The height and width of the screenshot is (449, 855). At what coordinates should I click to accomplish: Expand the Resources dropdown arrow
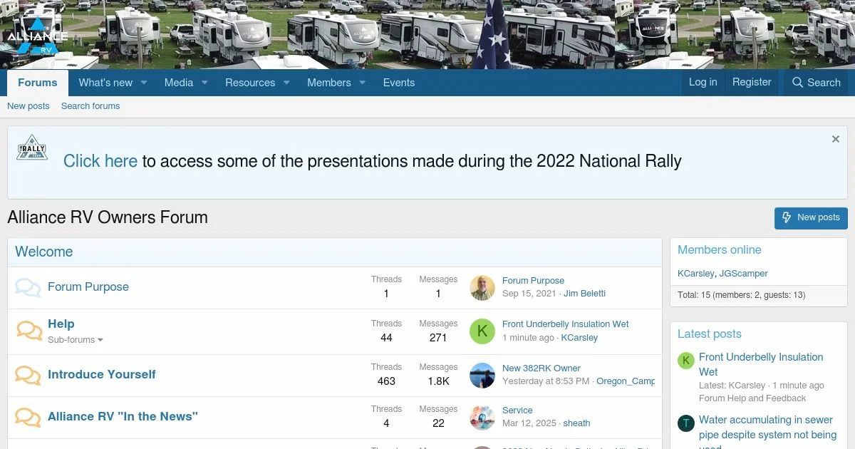click(x=286, y=83)
